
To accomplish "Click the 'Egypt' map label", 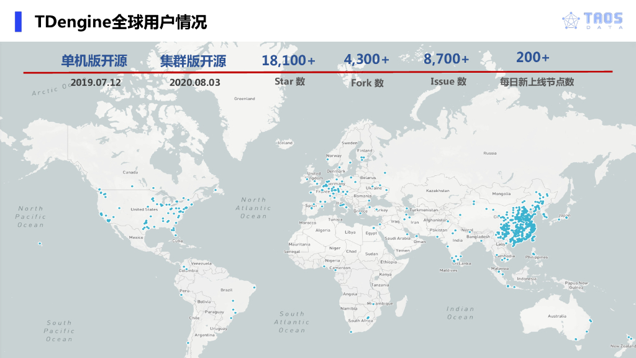I will (x=371, y=233).
